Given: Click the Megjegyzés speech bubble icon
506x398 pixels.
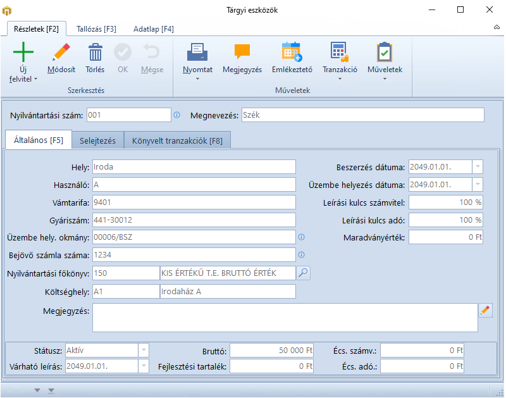Looking at the screenshot, I should tap(242, 52).
